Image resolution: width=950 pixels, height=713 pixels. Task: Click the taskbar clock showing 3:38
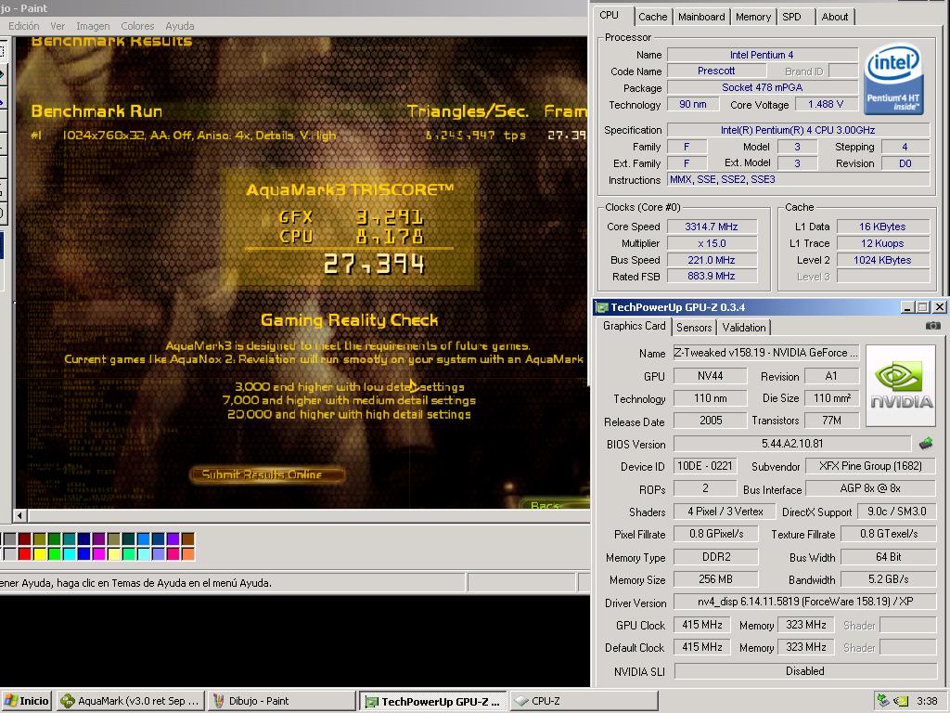tap(928, 701)
